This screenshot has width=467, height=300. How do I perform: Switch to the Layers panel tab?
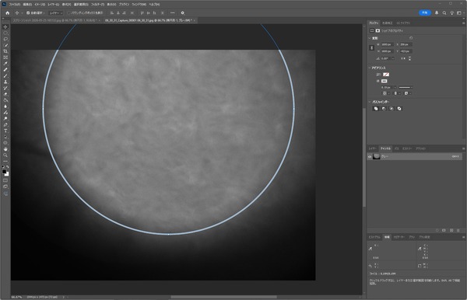tap(373, 148)
